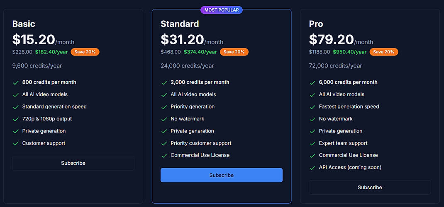Click the 720p & 1080p output text
The height and width of the screenshot is (207, 444).
47,119
